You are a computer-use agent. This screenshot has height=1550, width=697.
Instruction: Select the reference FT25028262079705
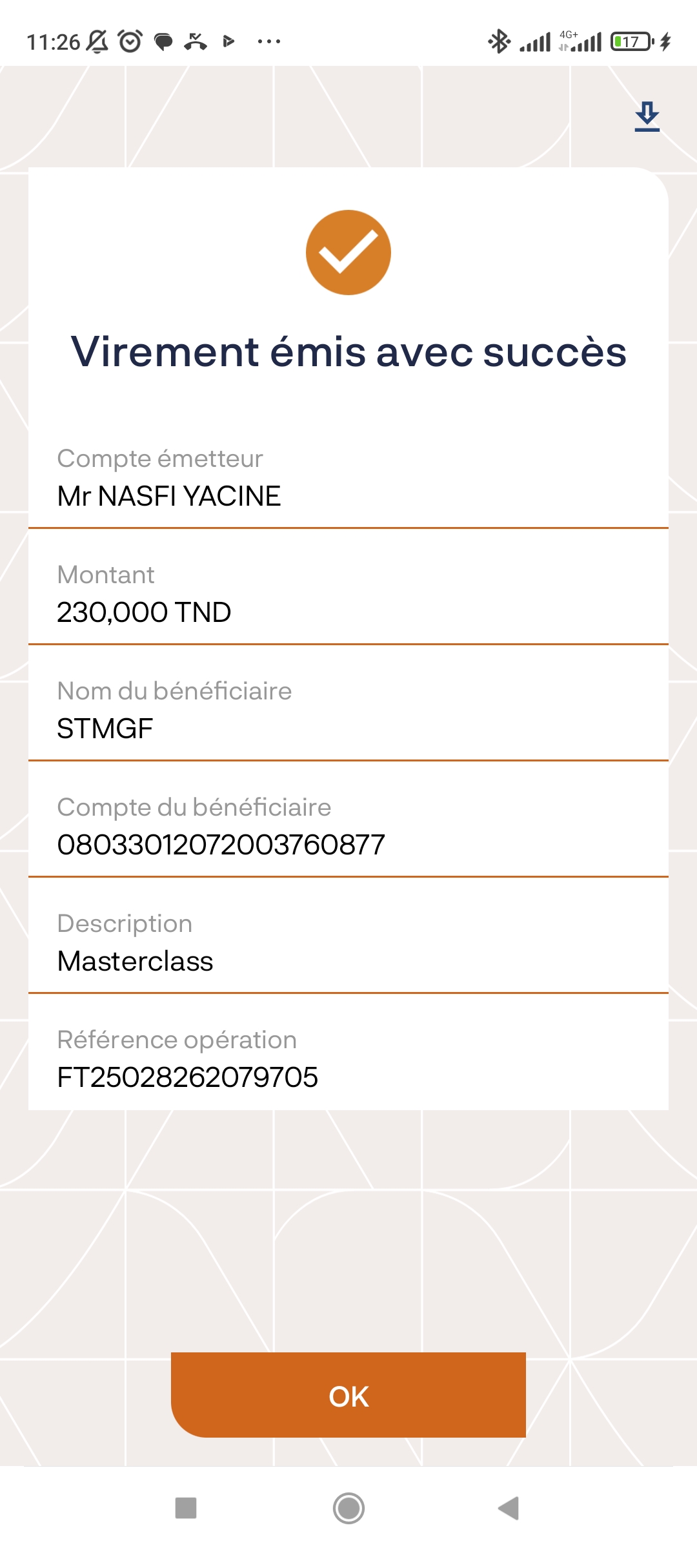point(188,1077)
